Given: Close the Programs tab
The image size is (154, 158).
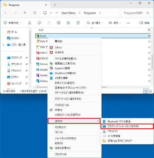Looking at the screenshot, I should click(46, 5).
